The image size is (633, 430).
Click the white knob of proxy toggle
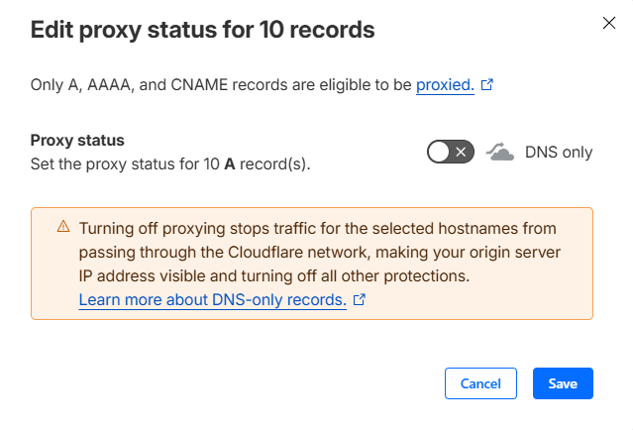pos(441,152)
